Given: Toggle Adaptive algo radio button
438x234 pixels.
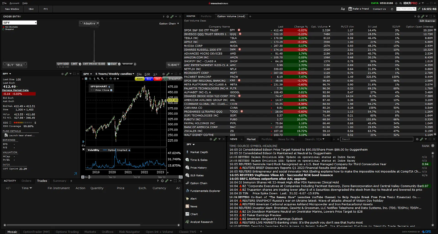Looking at the screenshot, I should click(81, 23).
